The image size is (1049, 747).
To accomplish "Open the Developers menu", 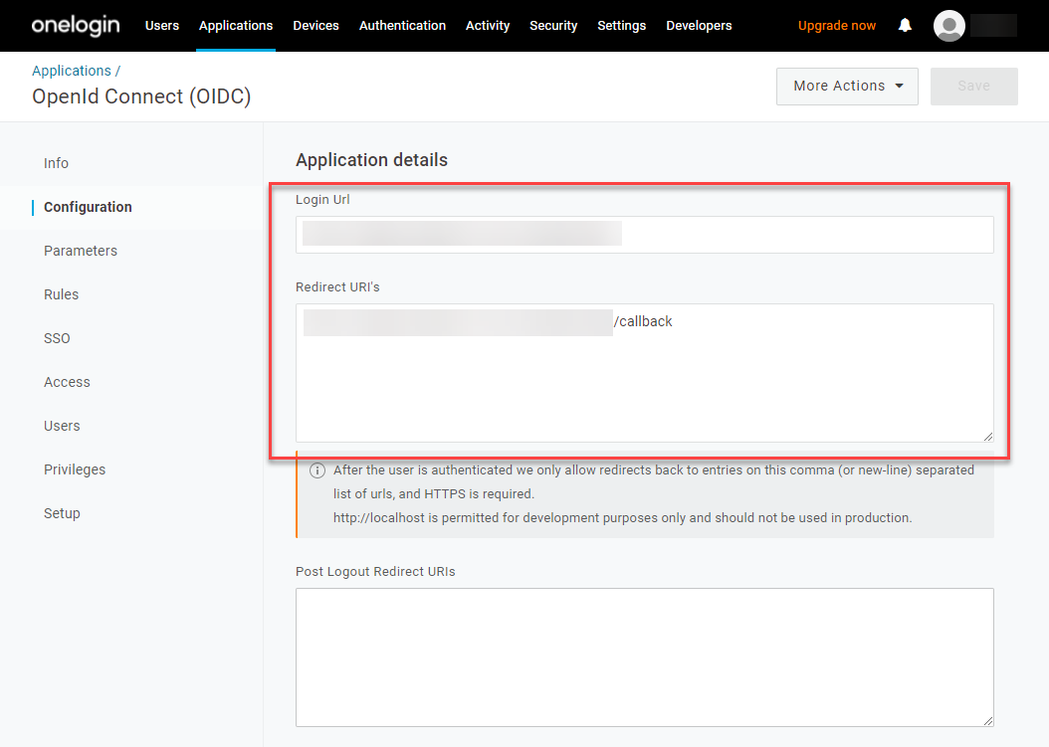I will pos(699,26).
